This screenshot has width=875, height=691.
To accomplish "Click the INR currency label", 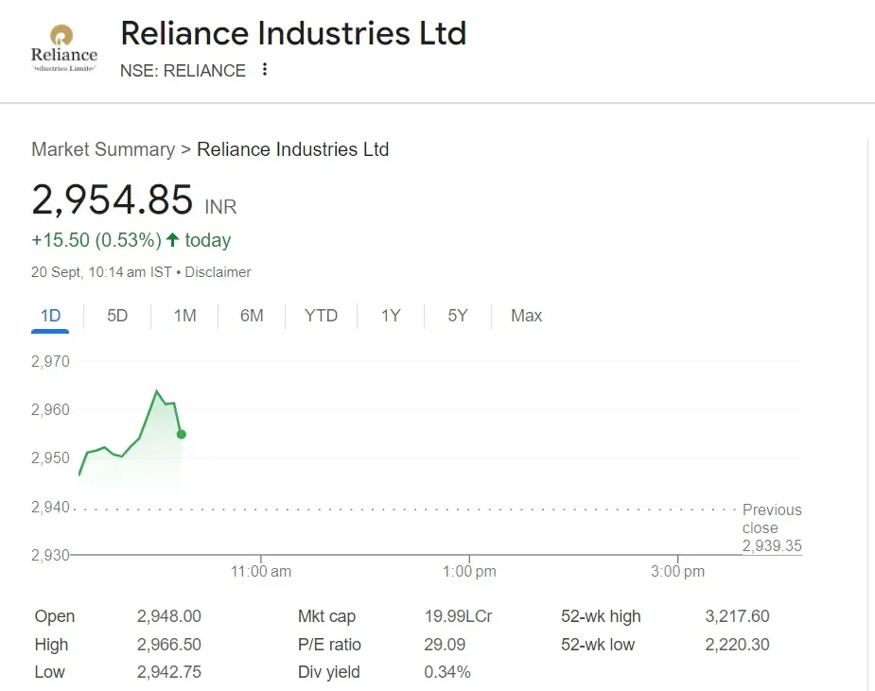I will pos(220,207).
